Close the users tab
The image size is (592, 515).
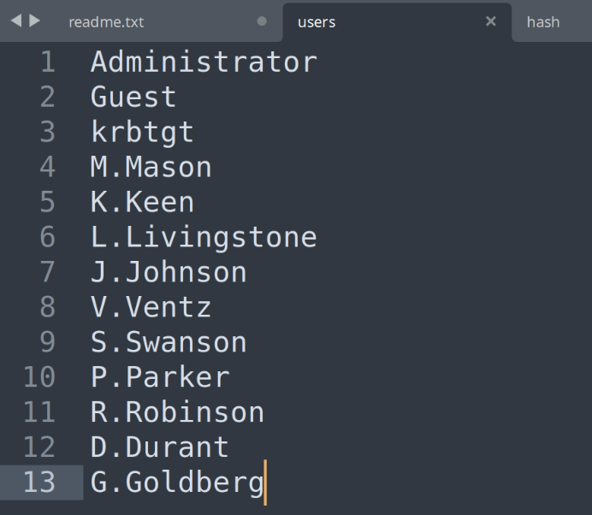pyautogui.click(x=490, y=22)
